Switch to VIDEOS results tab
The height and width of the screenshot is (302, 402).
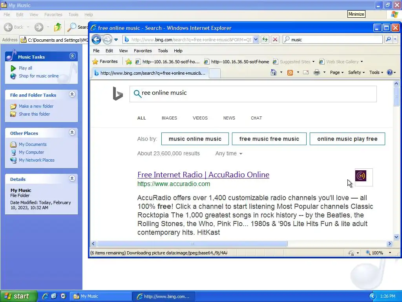200,118
